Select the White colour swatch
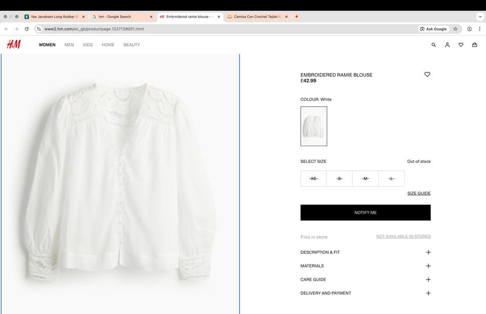The height and width of the screenshot is (314, 486). click(313, 126)
